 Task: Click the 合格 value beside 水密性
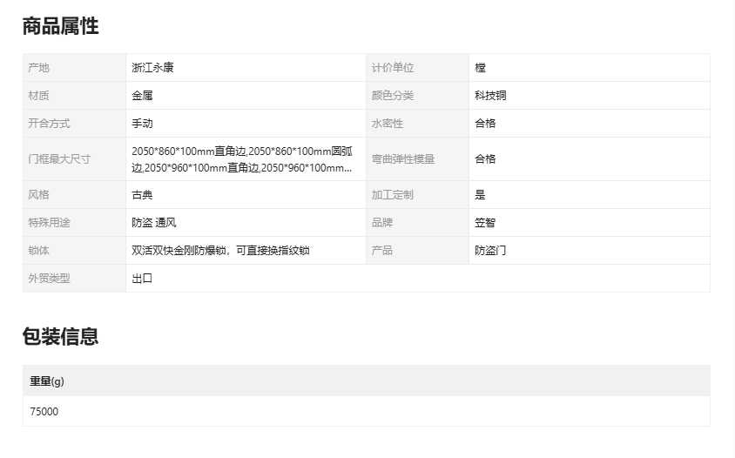click(485, 124)
